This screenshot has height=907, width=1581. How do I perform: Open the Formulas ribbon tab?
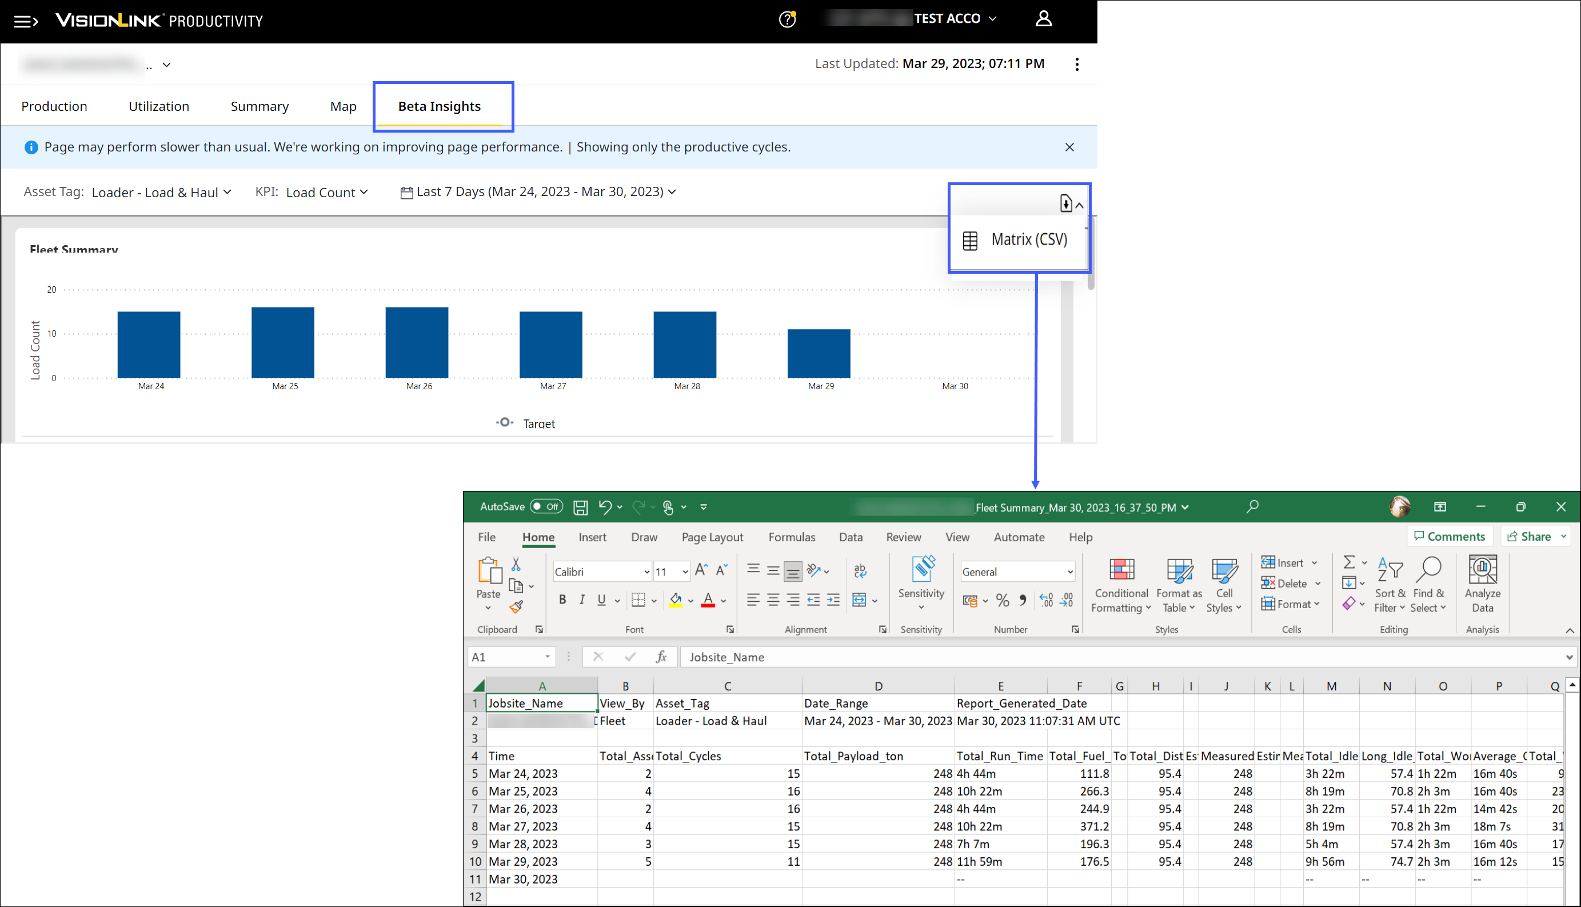(791, 537)
